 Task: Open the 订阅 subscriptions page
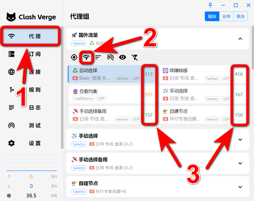tap(31, 54)
